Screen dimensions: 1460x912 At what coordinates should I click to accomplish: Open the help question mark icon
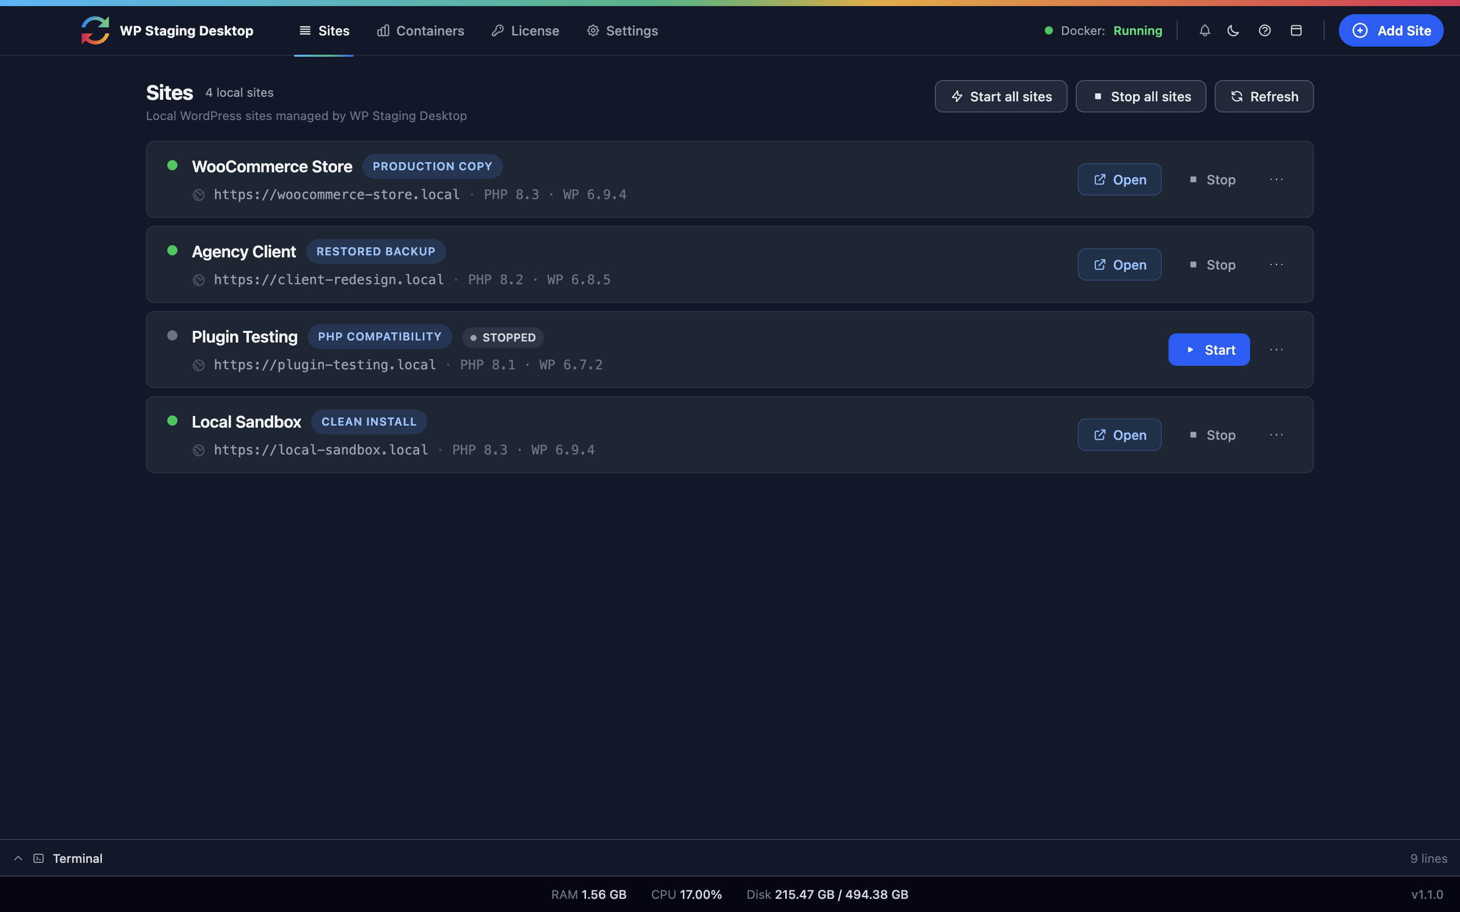(x=1264, y=30)
